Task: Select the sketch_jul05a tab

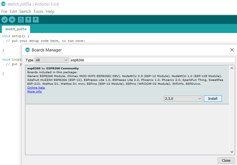Action: [16, 29]
